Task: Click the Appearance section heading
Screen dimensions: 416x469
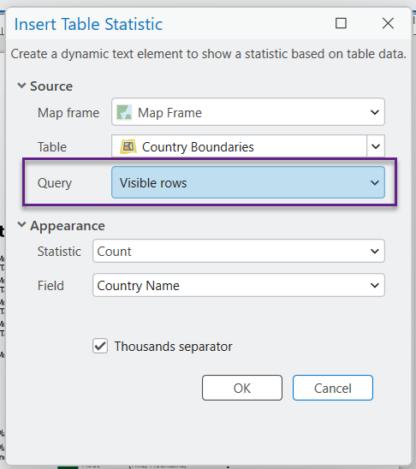Action: point(68,226)
